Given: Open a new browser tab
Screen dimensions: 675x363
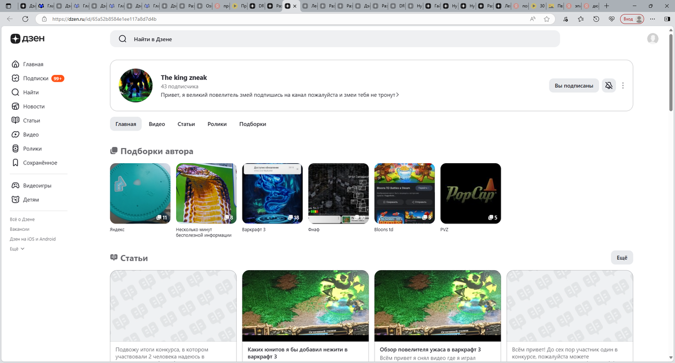Looking at the screenshot, I should 606,6.
